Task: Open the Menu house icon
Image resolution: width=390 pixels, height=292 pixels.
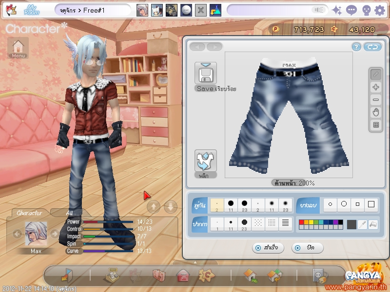Action: (x=18, y=48)
